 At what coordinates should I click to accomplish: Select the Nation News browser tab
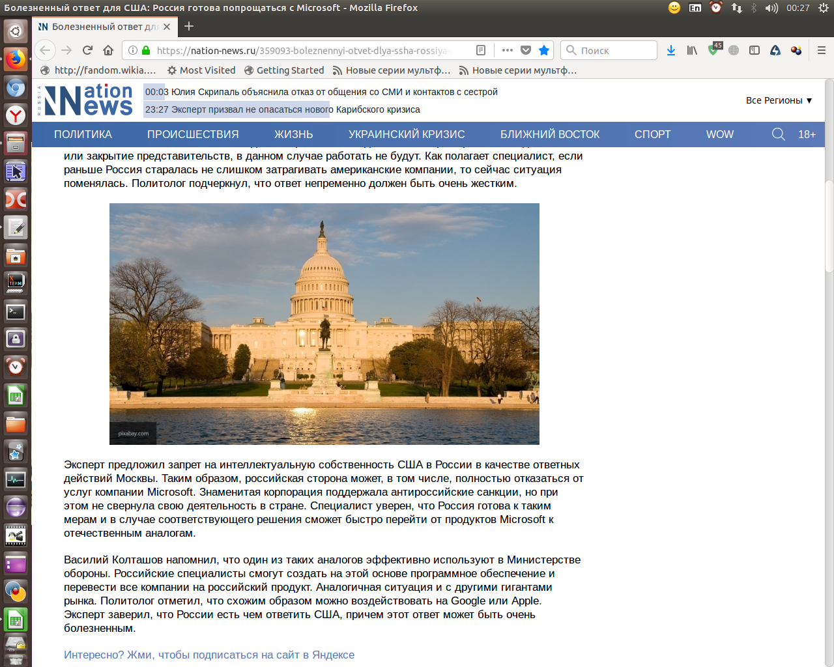point(104,27)
